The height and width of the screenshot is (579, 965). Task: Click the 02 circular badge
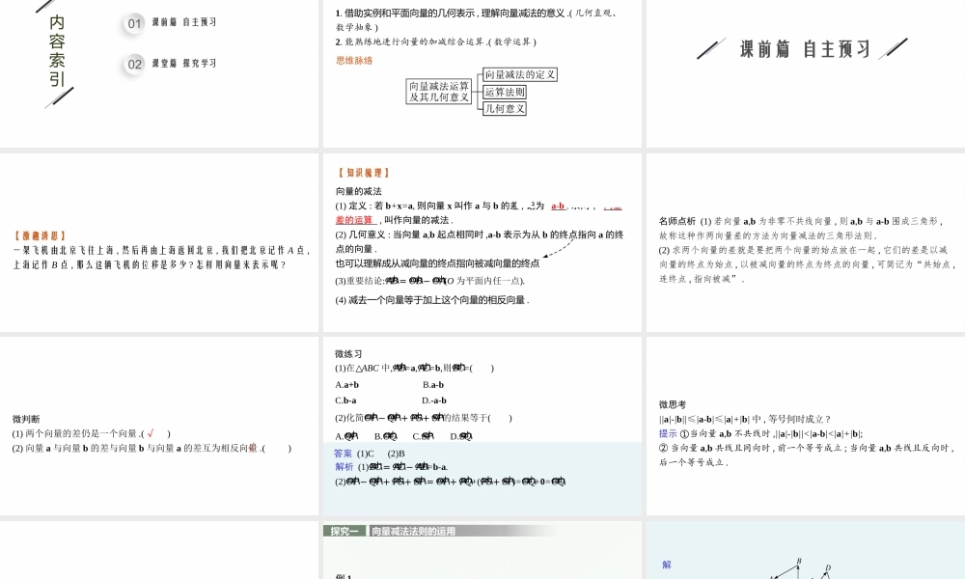(135, 64)
